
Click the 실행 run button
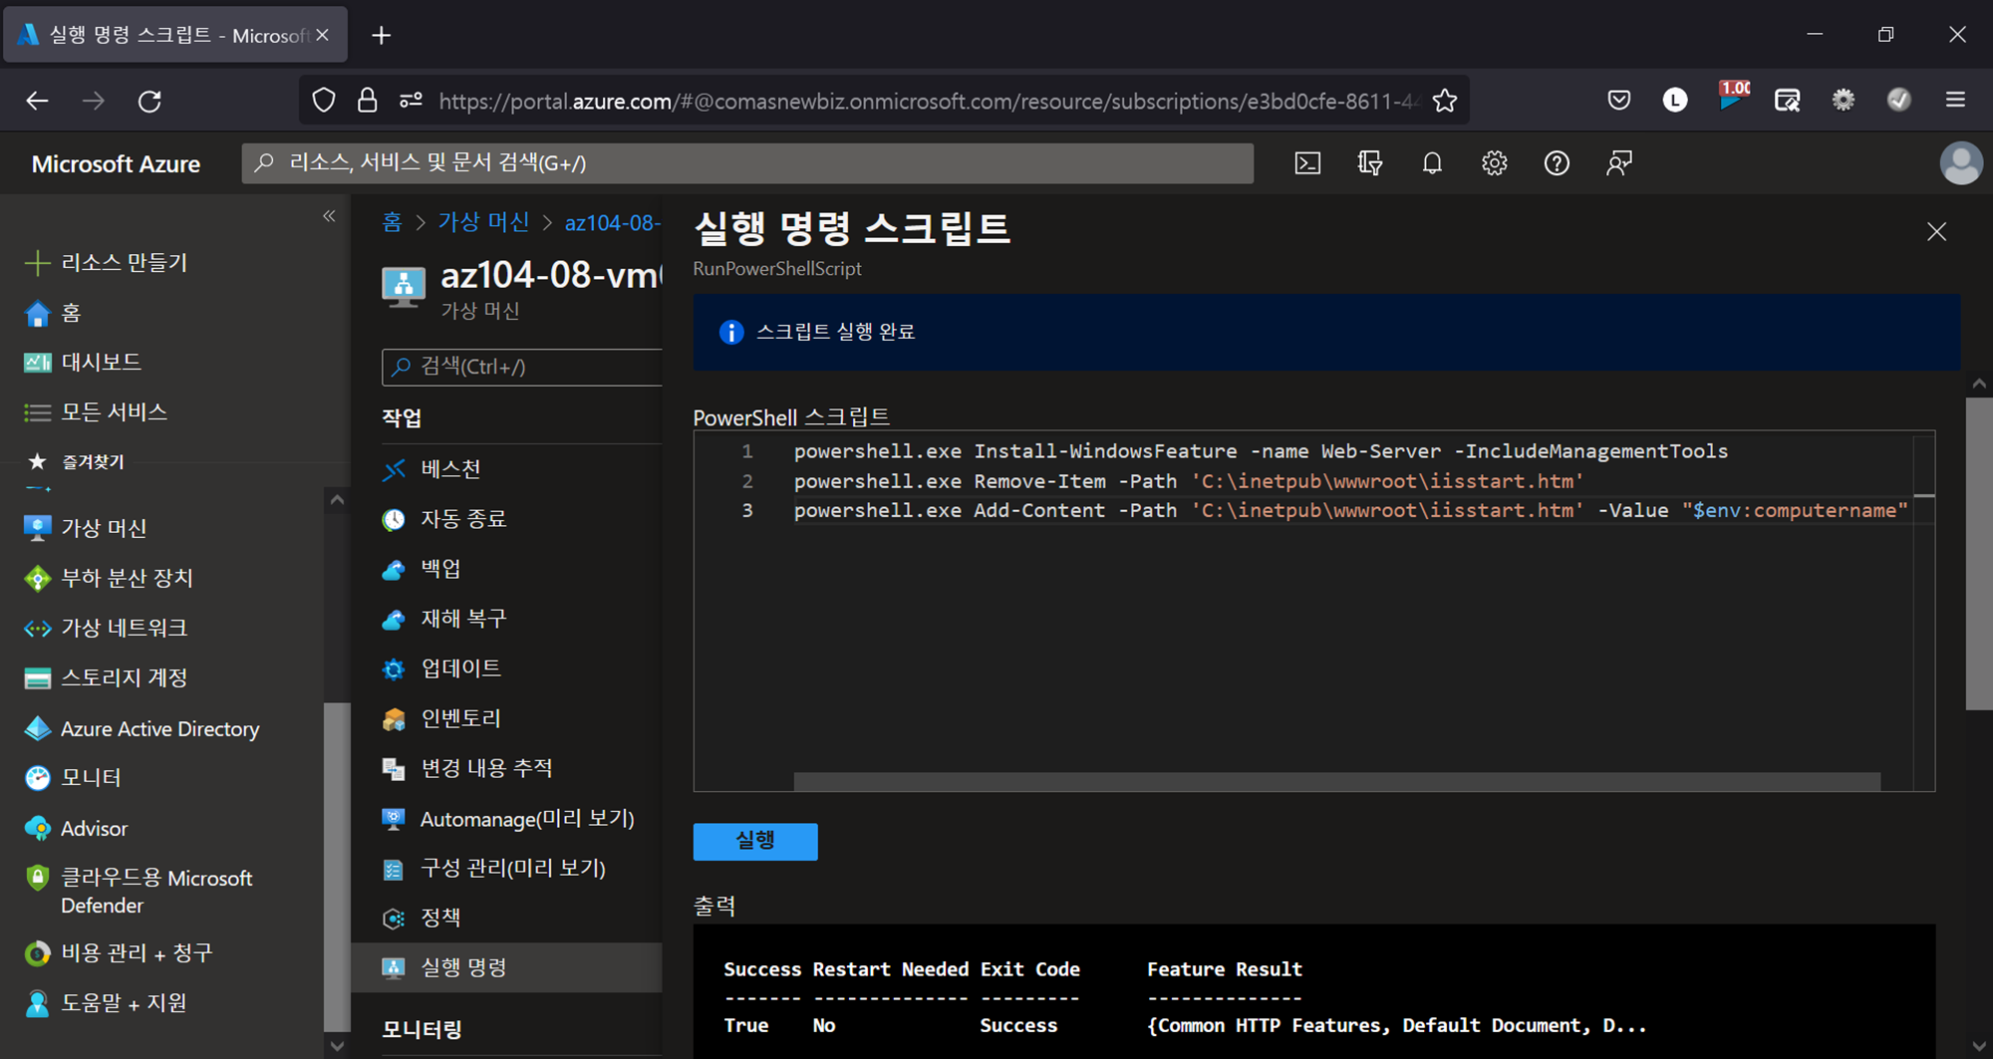(755, 841)
